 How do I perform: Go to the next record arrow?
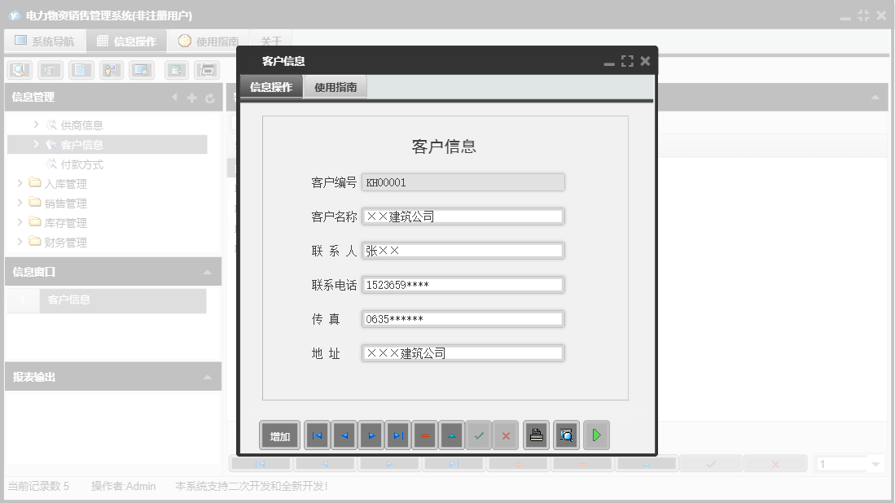[x=371, y=435]
